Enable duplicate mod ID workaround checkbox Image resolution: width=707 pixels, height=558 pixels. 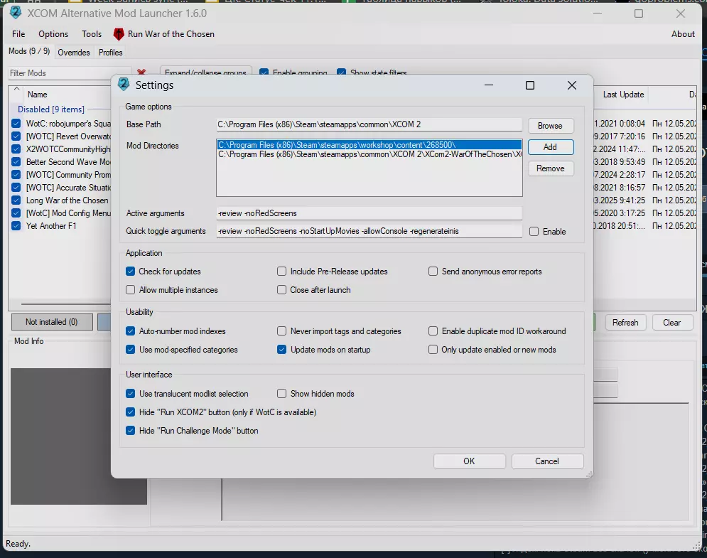[433, 331]
